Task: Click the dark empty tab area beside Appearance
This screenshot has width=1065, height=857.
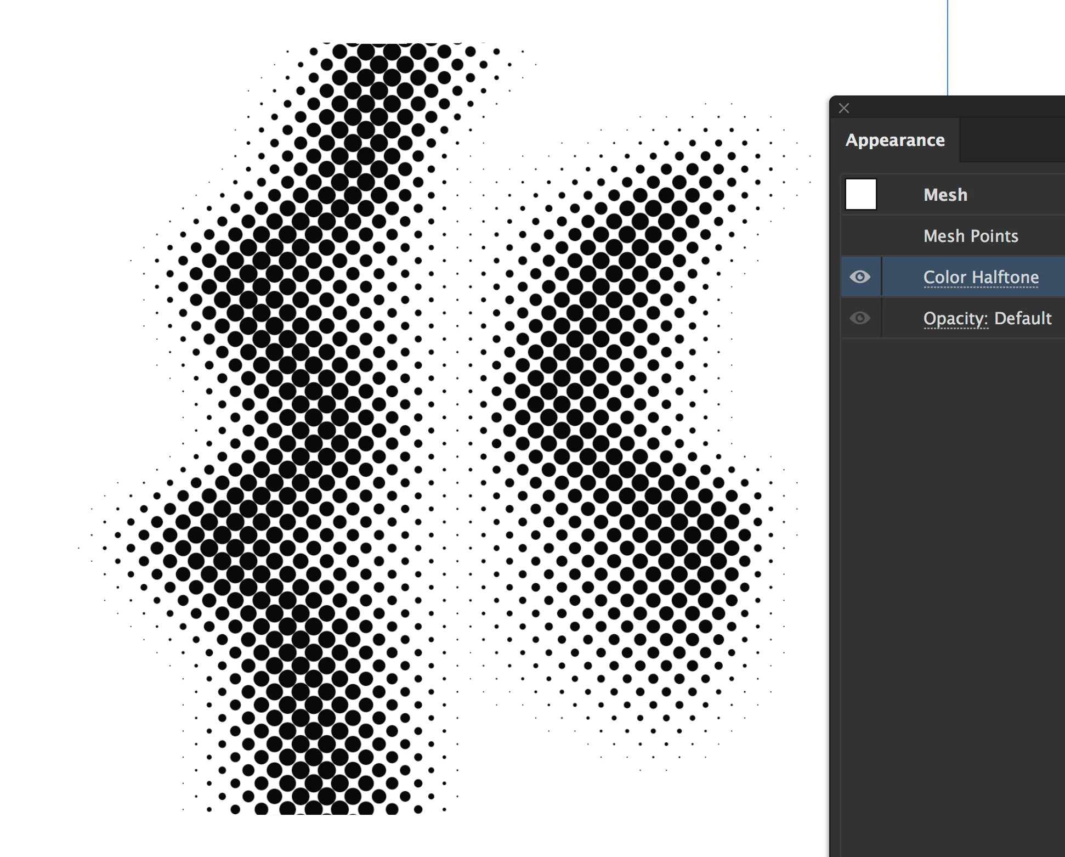Action: 1012,140
